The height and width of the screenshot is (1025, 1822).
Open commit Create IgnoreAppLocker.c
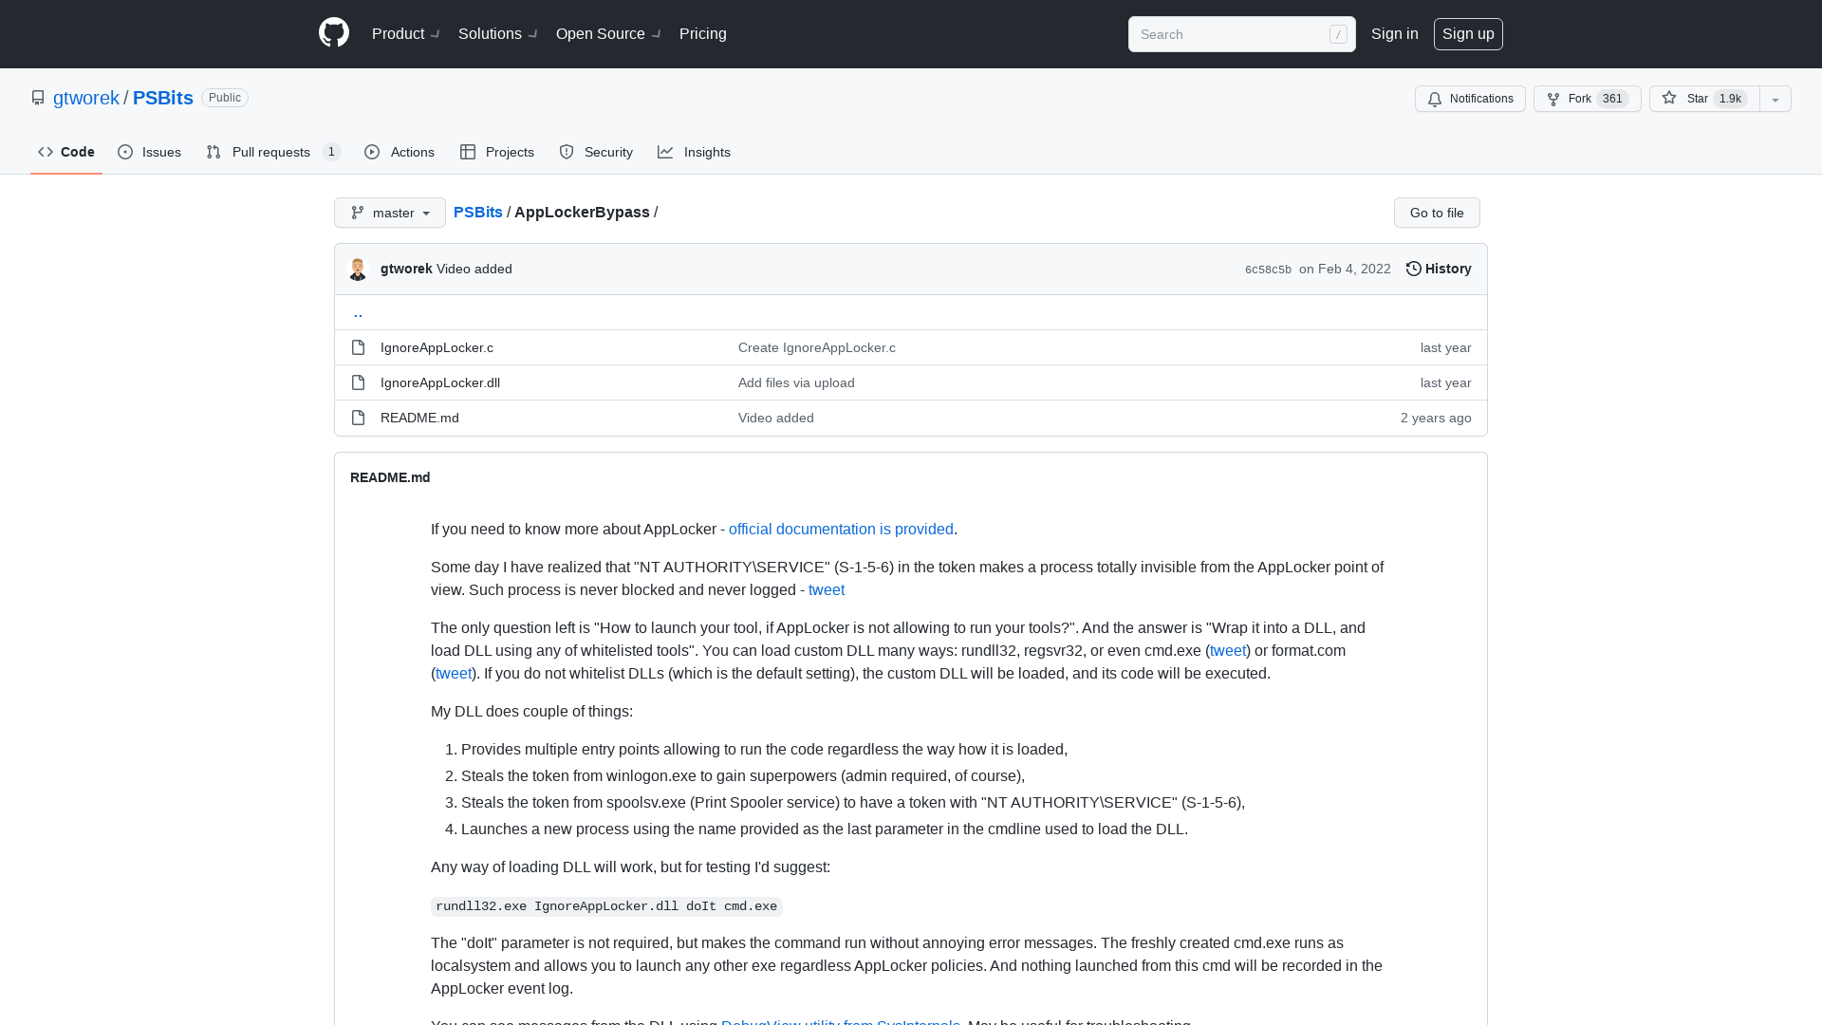click(x=817, y=347)
